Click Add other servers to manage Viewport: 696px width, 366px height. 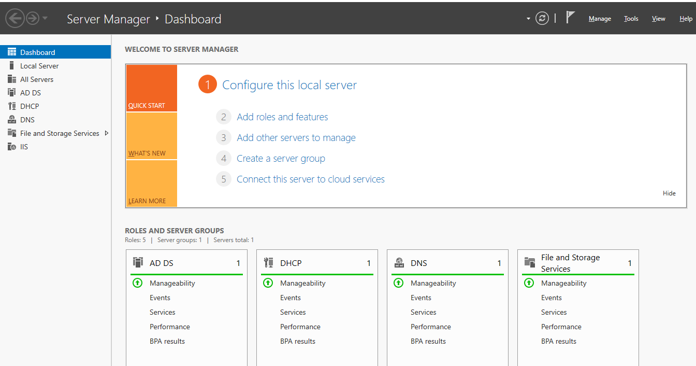click(x=296, y=137)
